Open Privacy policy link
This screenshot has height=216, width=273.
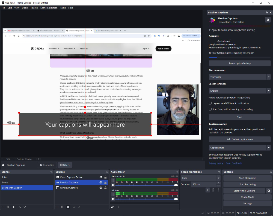216,163
